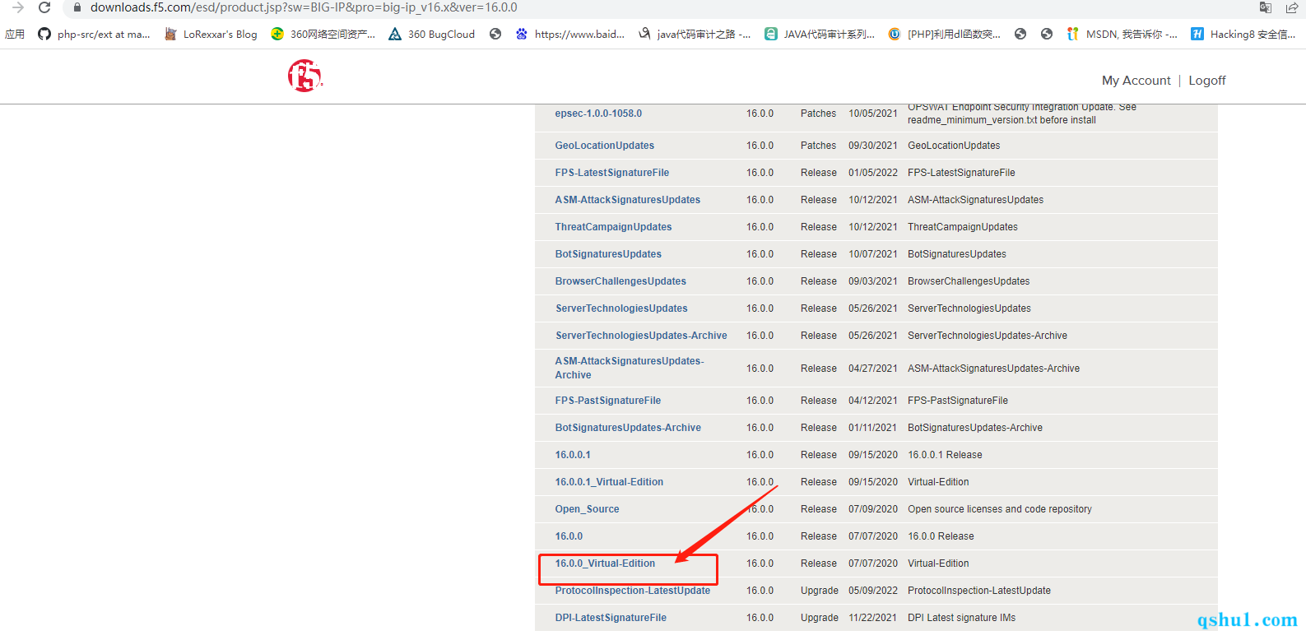Click date 10/05/2021 in epsec row
This screenshot has height=640, width=1306.
[873, 114]
